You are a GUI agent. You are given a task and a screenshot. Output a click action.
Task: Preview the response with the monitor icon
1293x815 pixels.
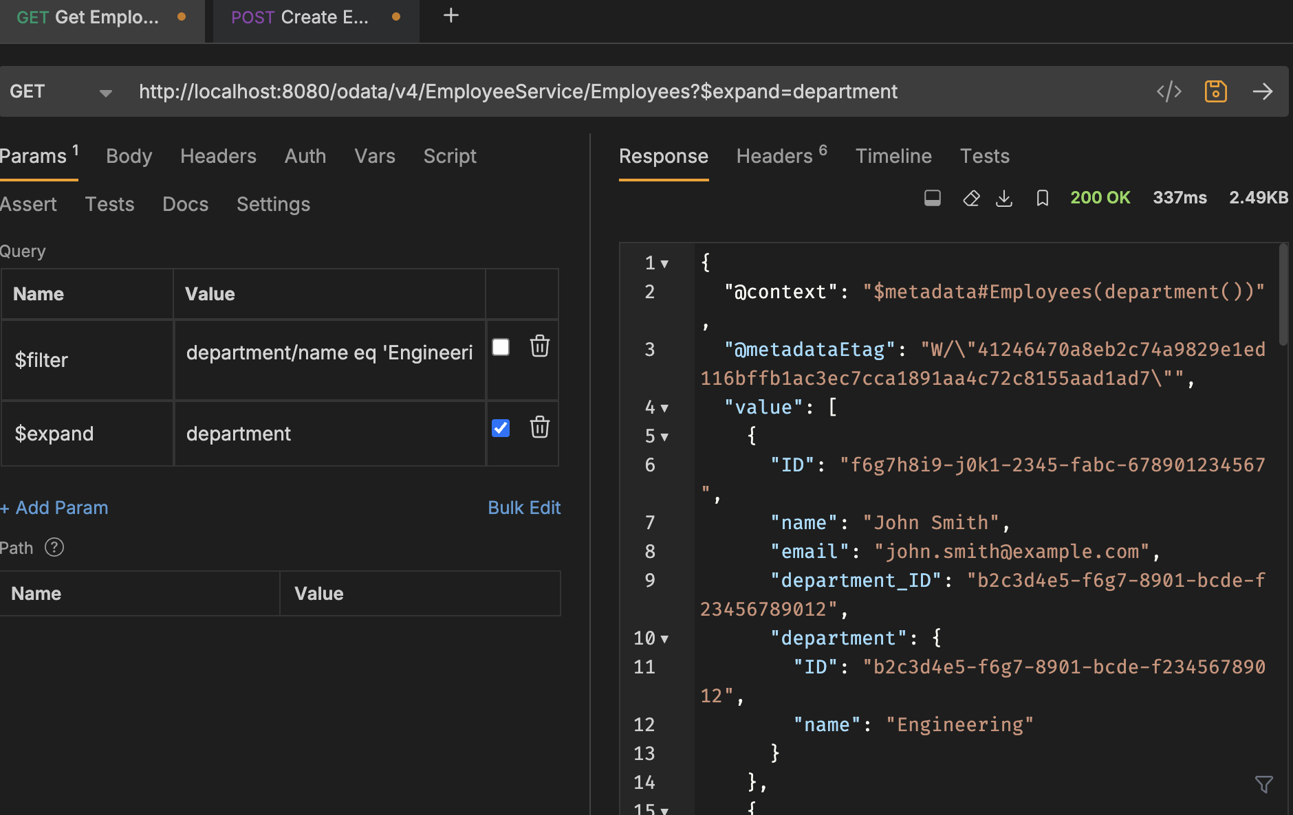tap(933, 198)
